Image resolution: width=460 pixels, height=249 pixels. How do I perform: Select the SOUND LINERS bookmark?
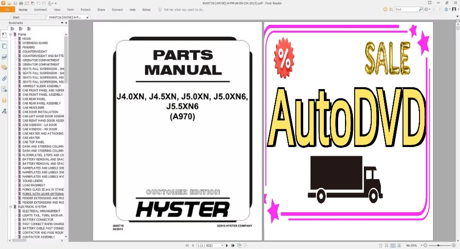pyautogui.click(x=33, y=181)
